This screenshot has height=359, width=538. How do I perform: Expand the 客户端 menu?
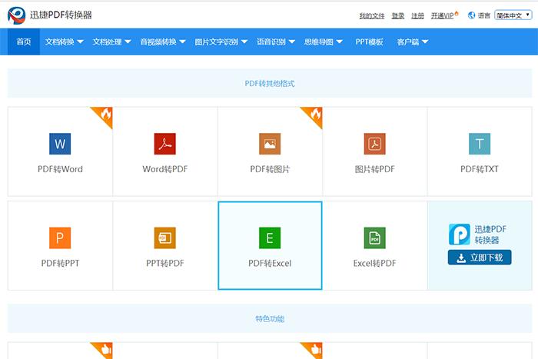coord(413,42)
